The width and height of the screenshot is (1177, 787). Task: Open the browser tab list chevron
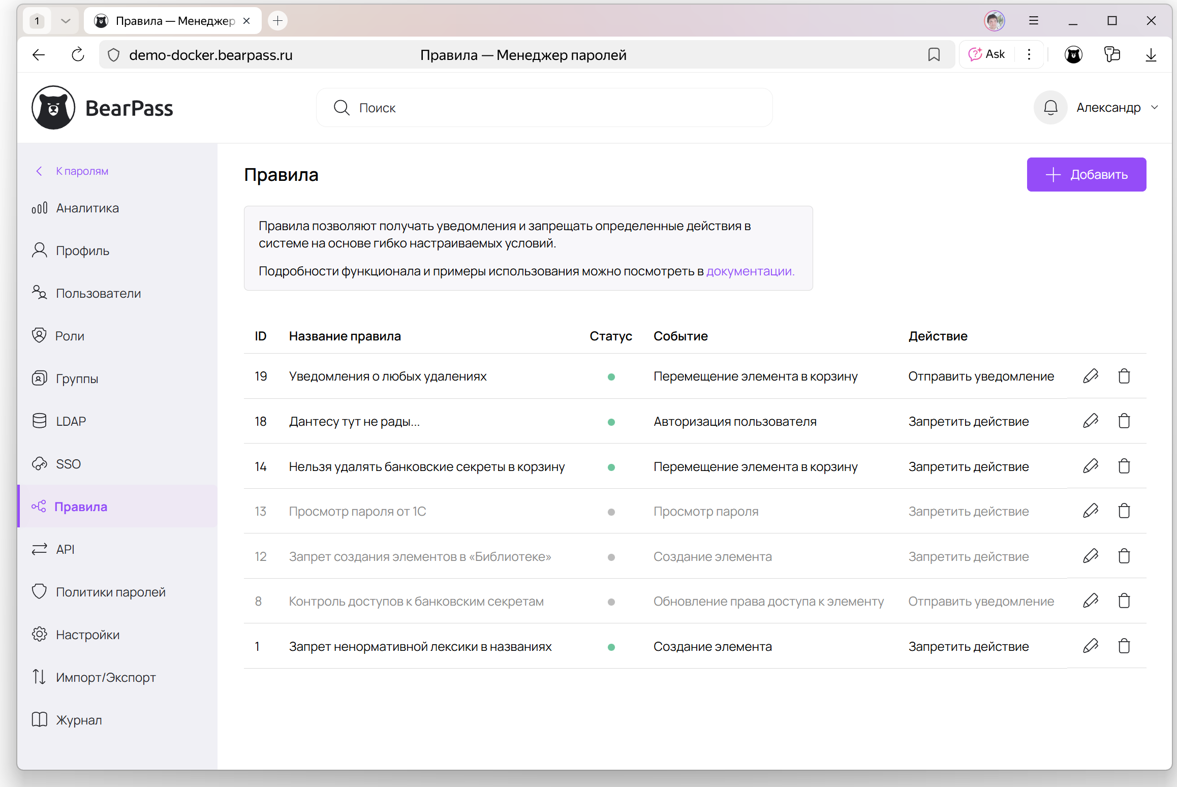[65, 21]
